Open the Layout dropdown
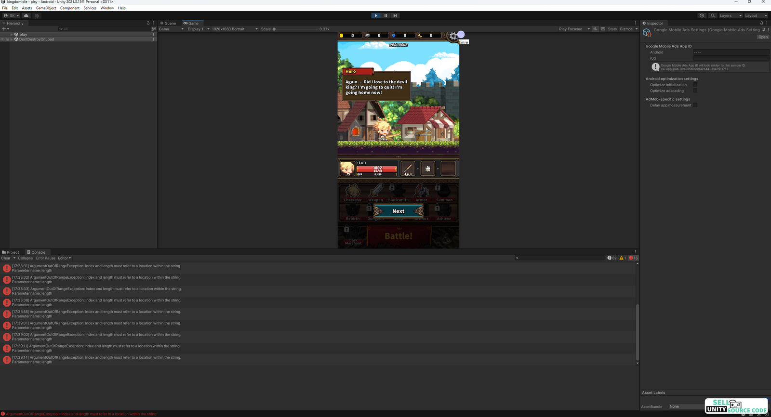 756,15
